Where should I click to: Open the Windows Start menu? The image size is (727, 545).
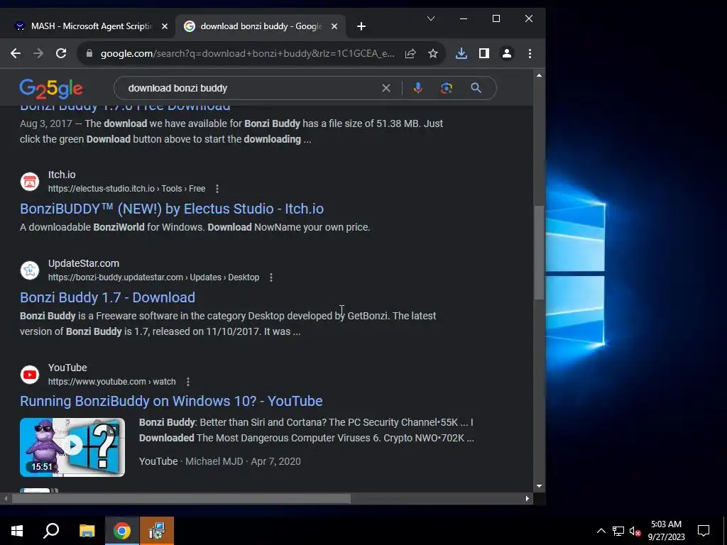[x=17, y=531]
